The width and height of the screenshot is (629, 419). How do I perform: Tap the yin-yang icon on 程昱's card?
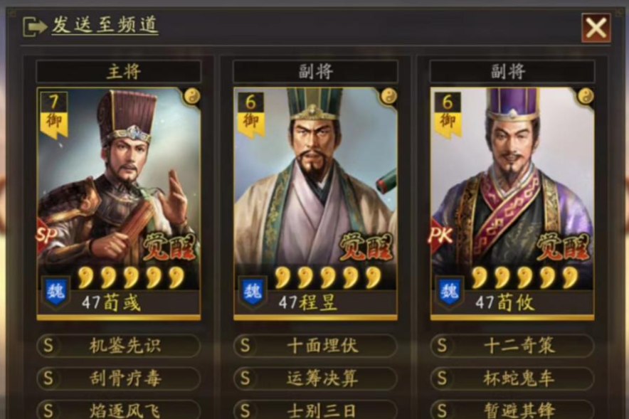pos(388,97)
